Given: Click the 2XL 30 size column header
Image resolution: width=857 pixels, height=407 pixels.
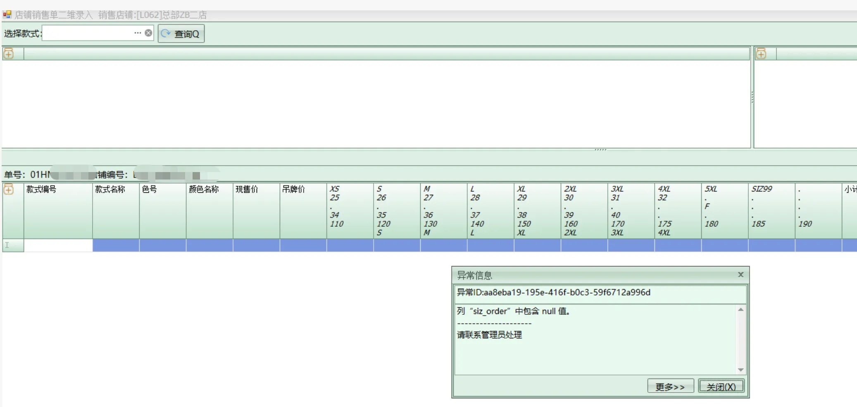Looking at the screenshot, I should pos(584,211).
